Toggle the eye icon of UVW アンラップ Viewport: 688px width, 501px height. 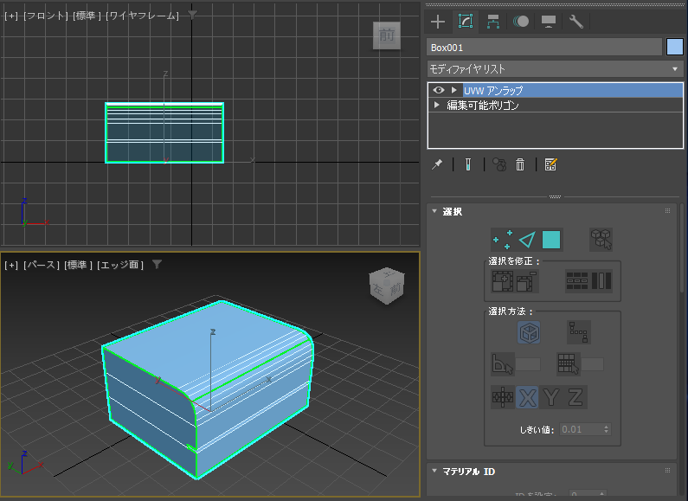pos(439,90)
